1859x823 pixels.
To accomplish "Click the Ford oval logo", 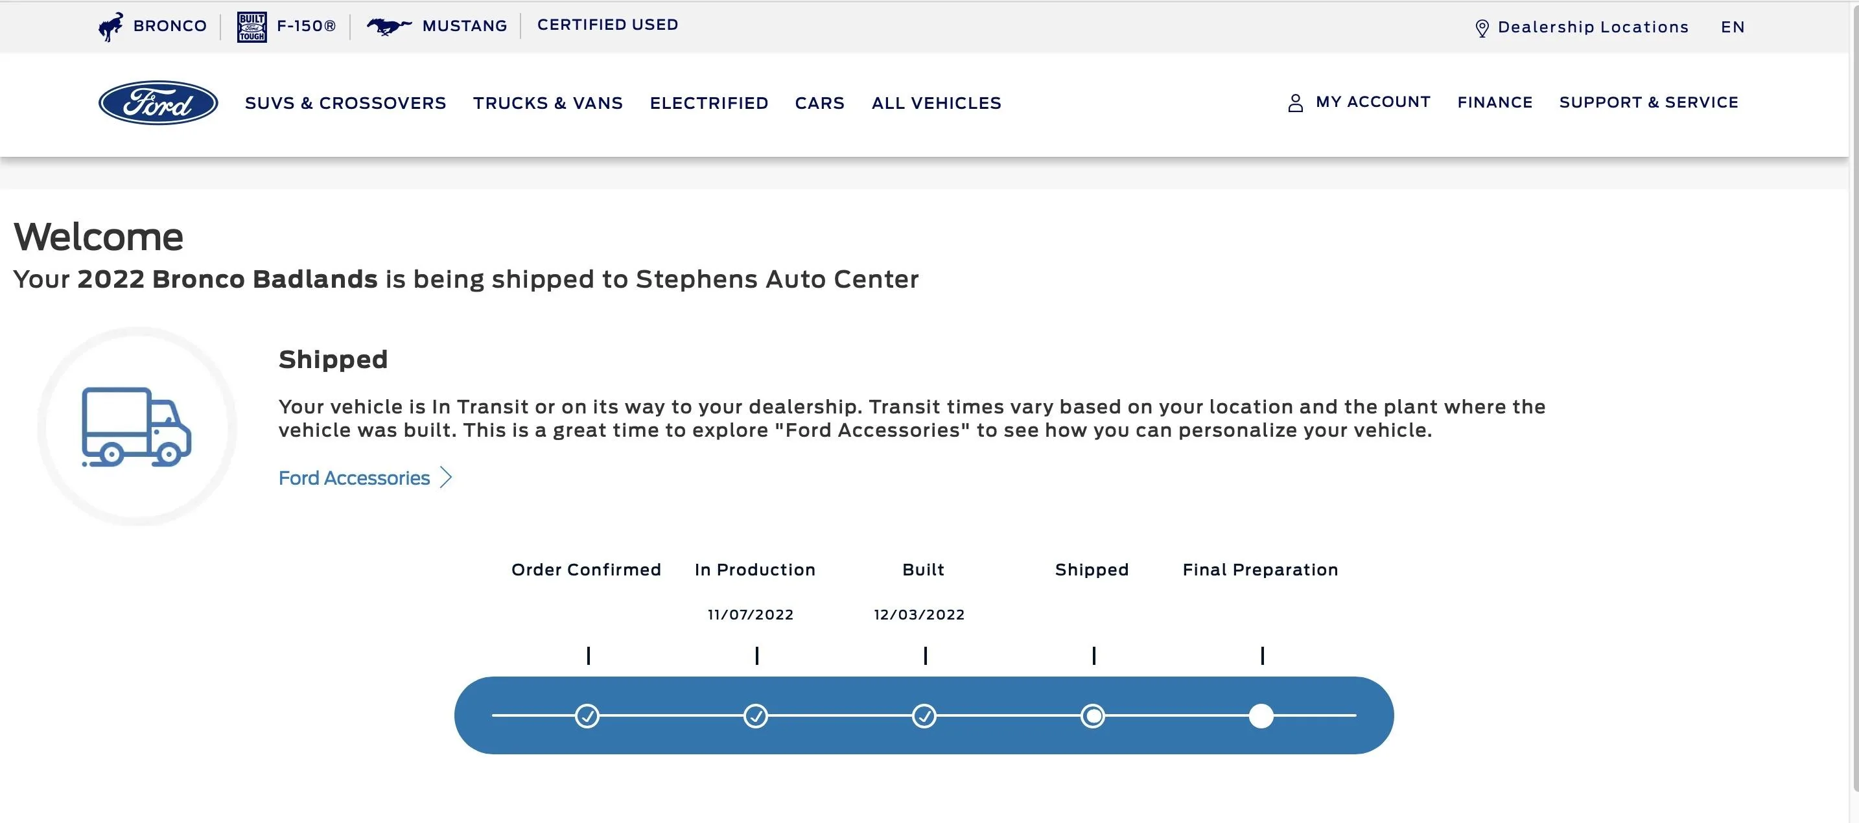I will tap(158, 102).
